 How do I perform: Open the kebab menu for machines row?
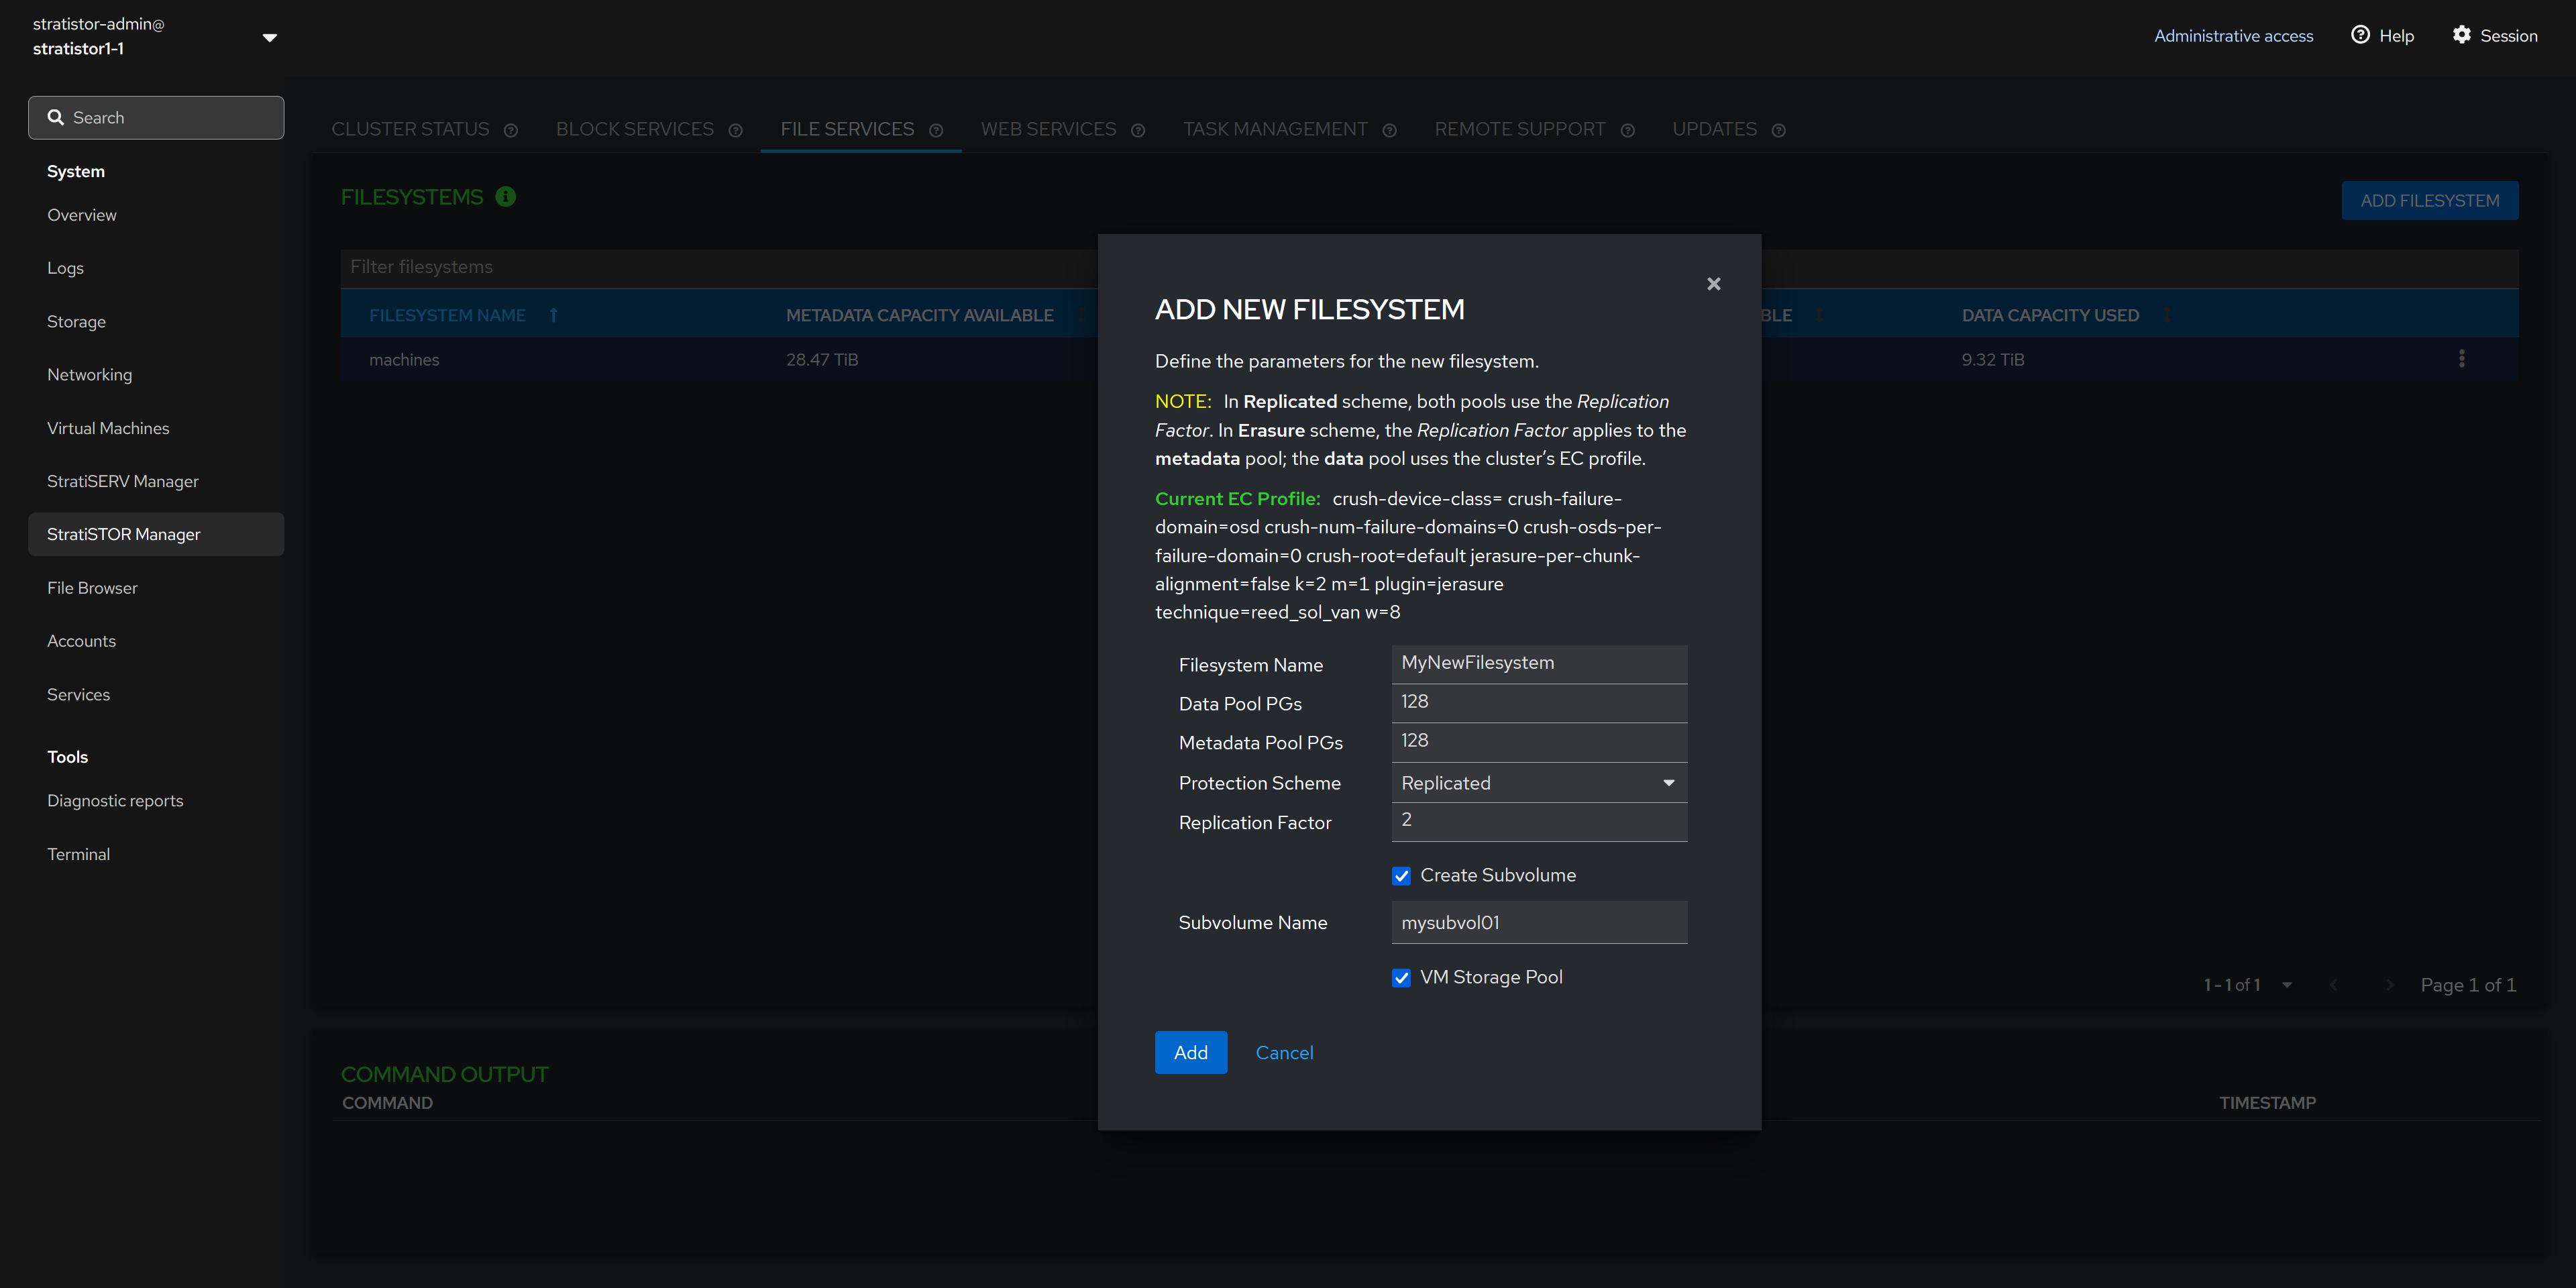click(x=2461, y=359)
